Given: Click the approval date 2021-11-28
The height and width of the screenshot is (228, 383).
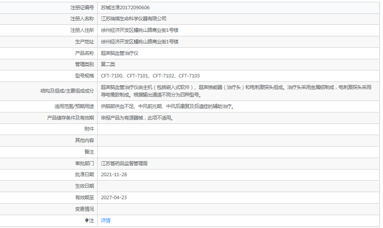Looking at the screenshot, I should click(x=114, y=175).
